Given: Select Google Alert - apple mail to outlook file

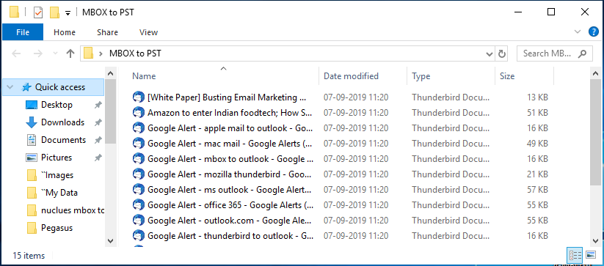Looking at the screenshot, I should pyautogui.click(x=230, y=128).
